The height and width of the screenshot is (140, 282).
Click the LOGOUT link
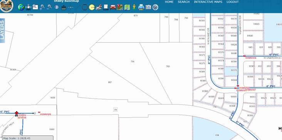233,2
